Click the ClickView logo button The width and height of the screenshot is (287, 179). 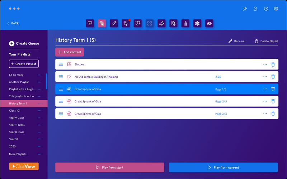(24, 166)
